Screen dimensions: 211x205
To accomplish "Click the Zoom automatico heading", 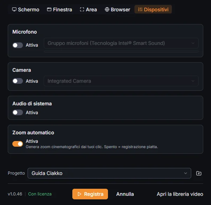I will click(x=33, y=133).
